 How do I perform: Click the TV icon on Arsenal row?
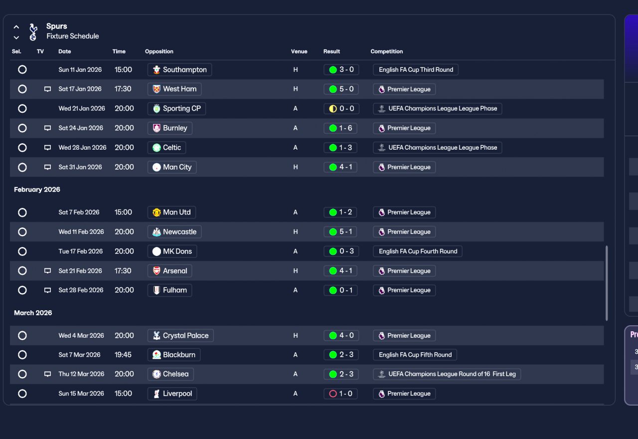coord(48,271)
